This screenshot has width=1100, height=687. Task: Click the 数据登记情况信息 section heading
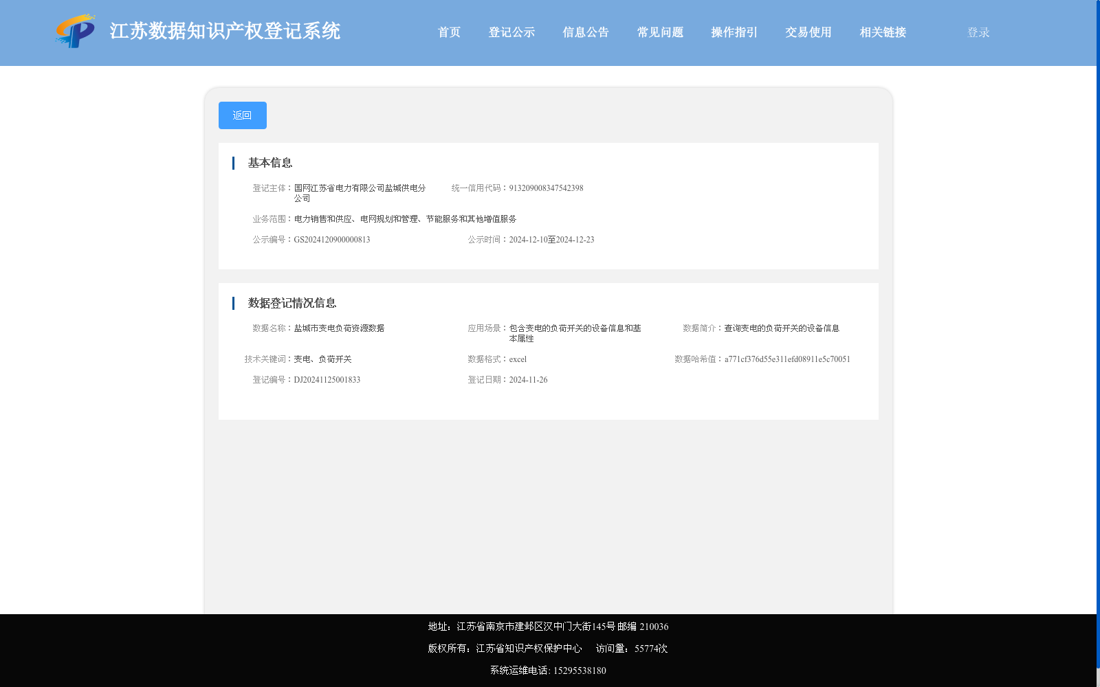point(292,303)
